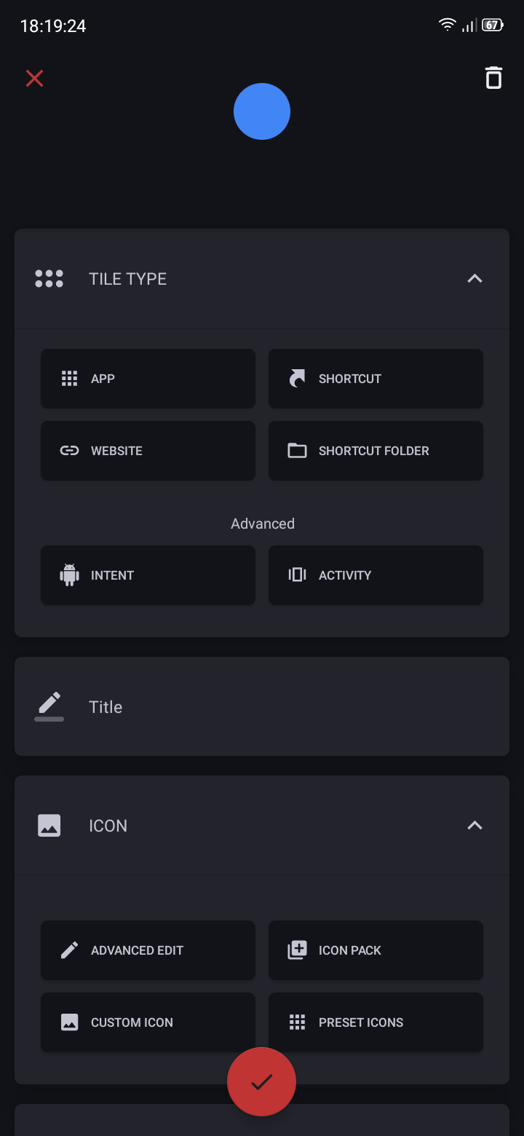524x1136 pixels.
Task: Tap the trash delete icon
Action: click(x=493, y=78)
